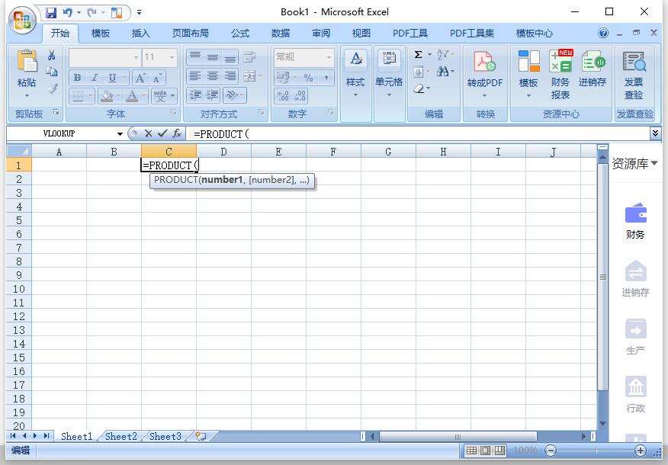Screen dimensions: 668x465
Task: Click the text orientation icon
Action: (232, 95)
